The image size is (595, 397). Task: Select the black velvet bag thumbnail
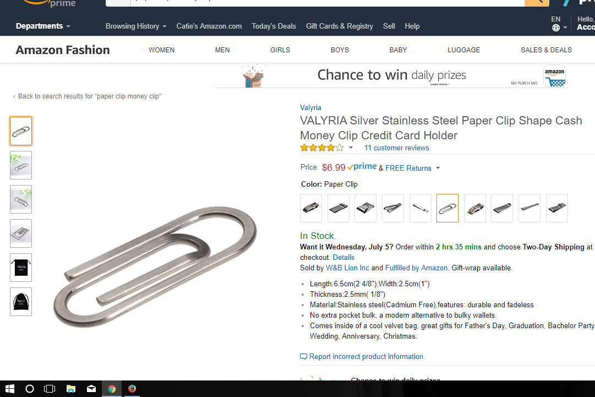pyautogui.click(x=21, y=302)
